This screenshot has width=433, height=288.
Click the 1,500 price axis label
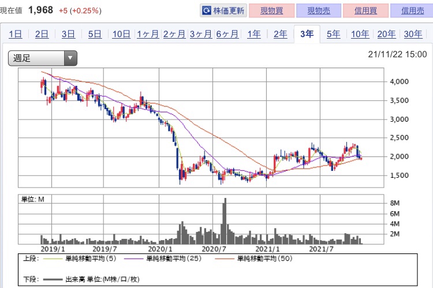tap(399, 175)
